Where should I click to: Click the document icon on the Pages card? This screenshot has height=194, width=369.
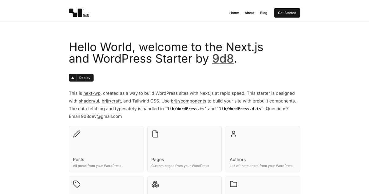tap(155, 134)
